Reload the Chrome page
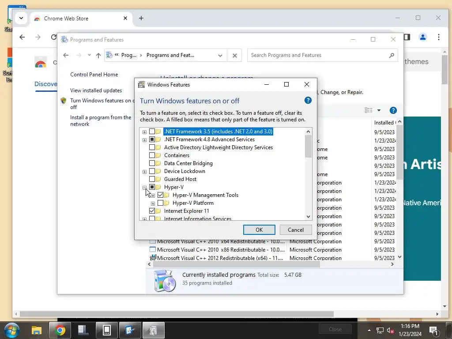The height and width of the screenshot is (339, 452). click(53, 37)
